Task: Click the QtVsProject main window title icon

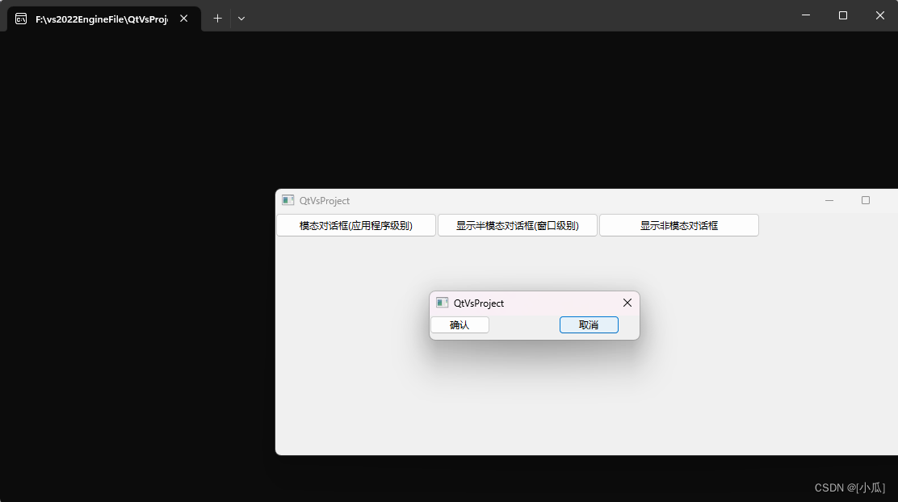Action: 287,200
